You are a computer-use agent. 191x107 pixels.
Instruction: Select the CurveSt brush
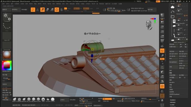click(48, 100)
